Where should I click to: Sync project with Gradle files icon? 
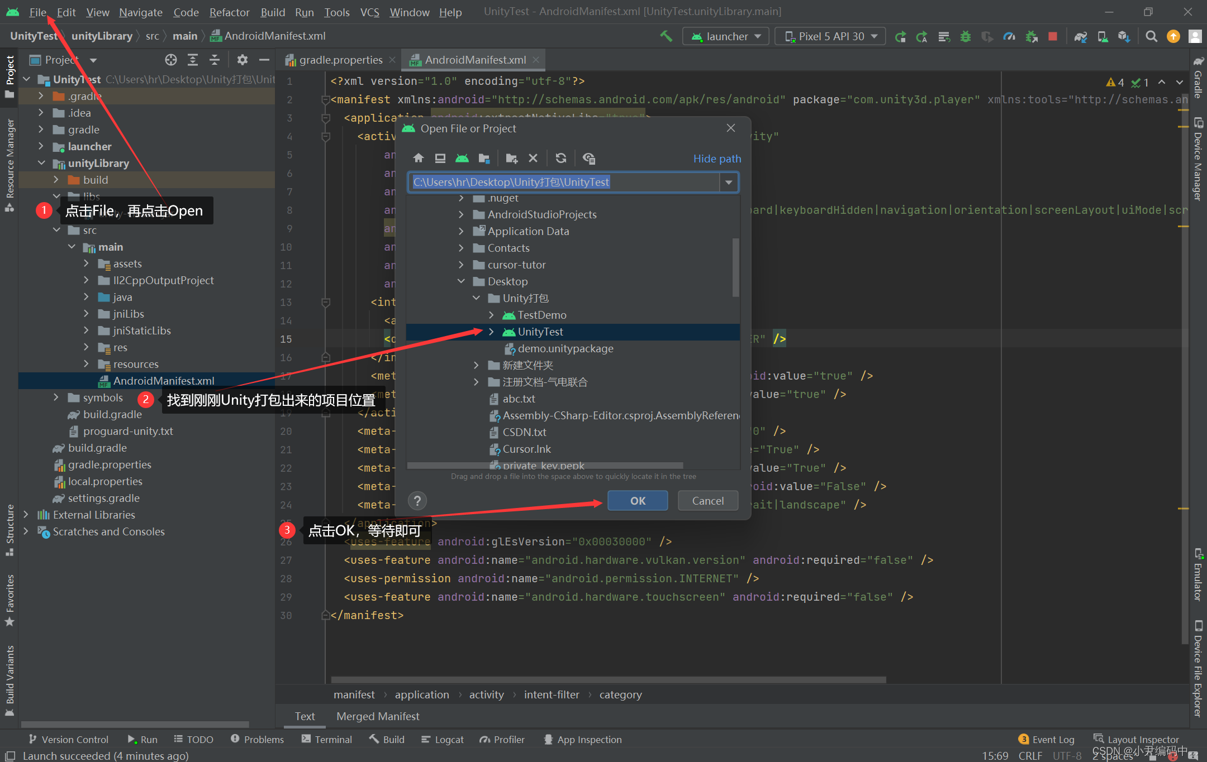coord(1081,36)
